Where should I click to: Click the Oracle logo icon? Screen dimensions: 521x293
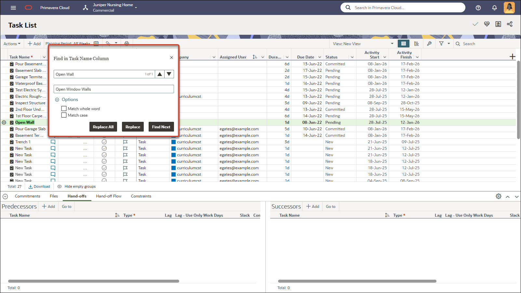pyautogui.click(x=29, y=7)
